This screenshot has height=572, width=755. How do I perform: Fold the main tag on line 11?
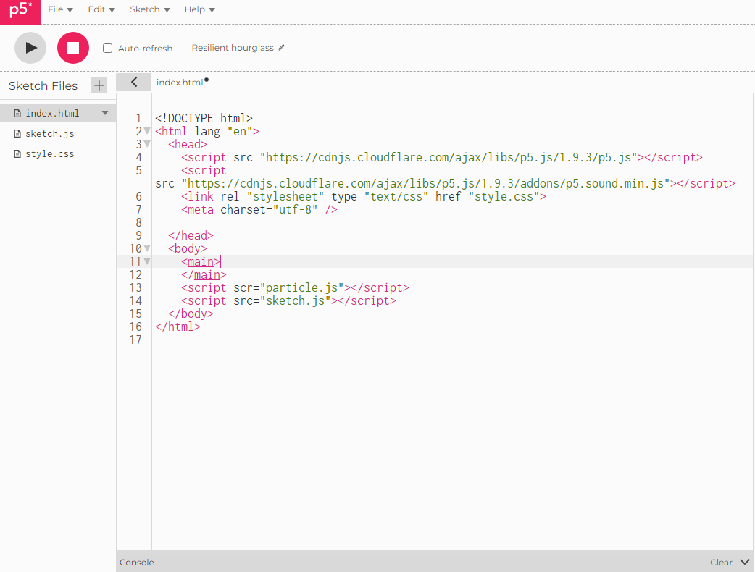tap(147, 261)
